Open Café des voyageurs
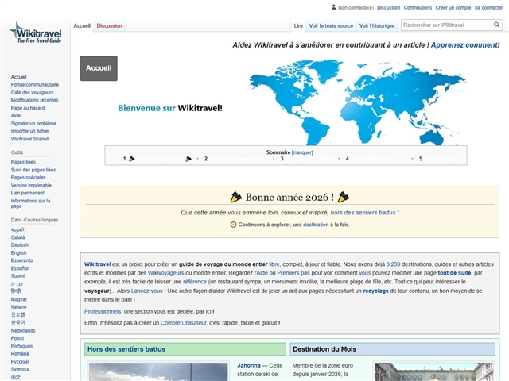The image size is (509, 381). pyautogui.click(x=32, y=92)
